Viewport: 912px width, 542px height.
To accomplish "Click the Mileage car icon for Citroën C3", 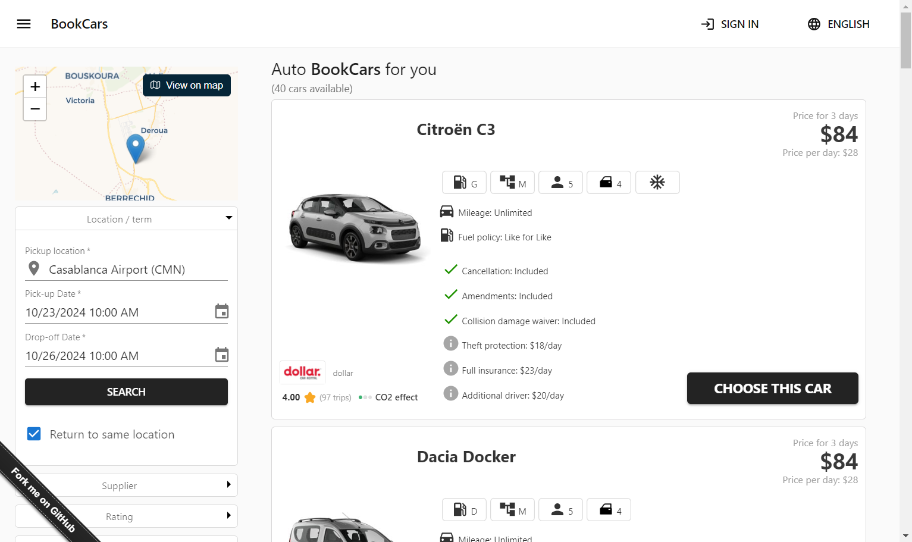I will [x=447, y=212].
